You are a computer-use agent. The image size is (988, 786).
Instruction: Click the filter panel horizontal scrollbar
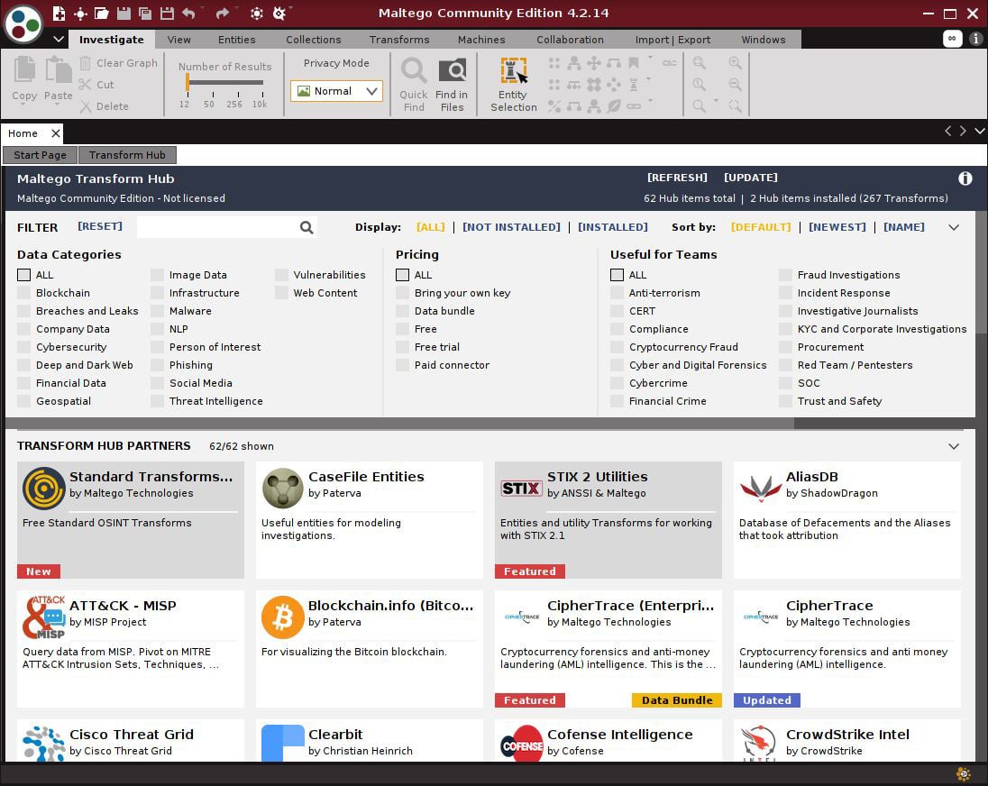point(399,424)
